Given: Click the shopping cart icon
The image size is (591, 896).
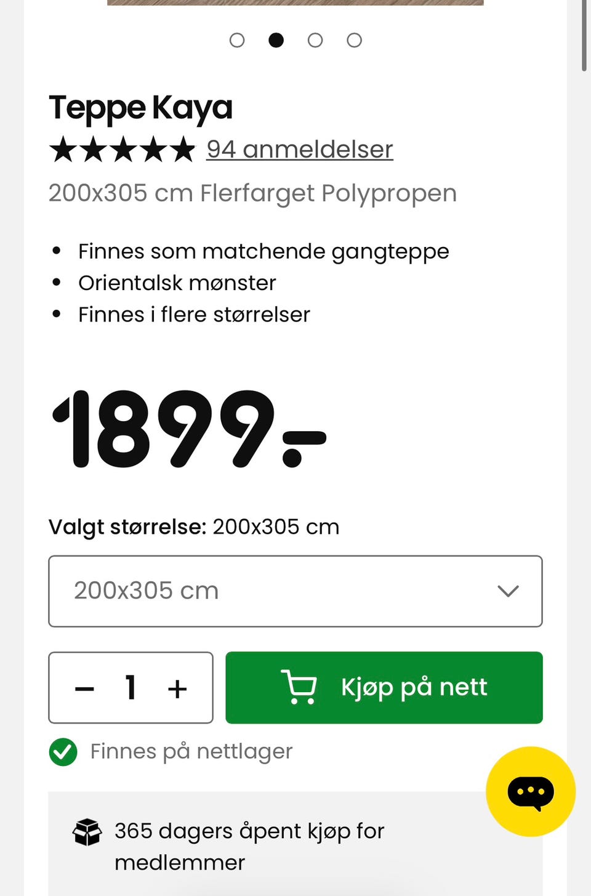Looking at the screenshot, I should [299, 687].
